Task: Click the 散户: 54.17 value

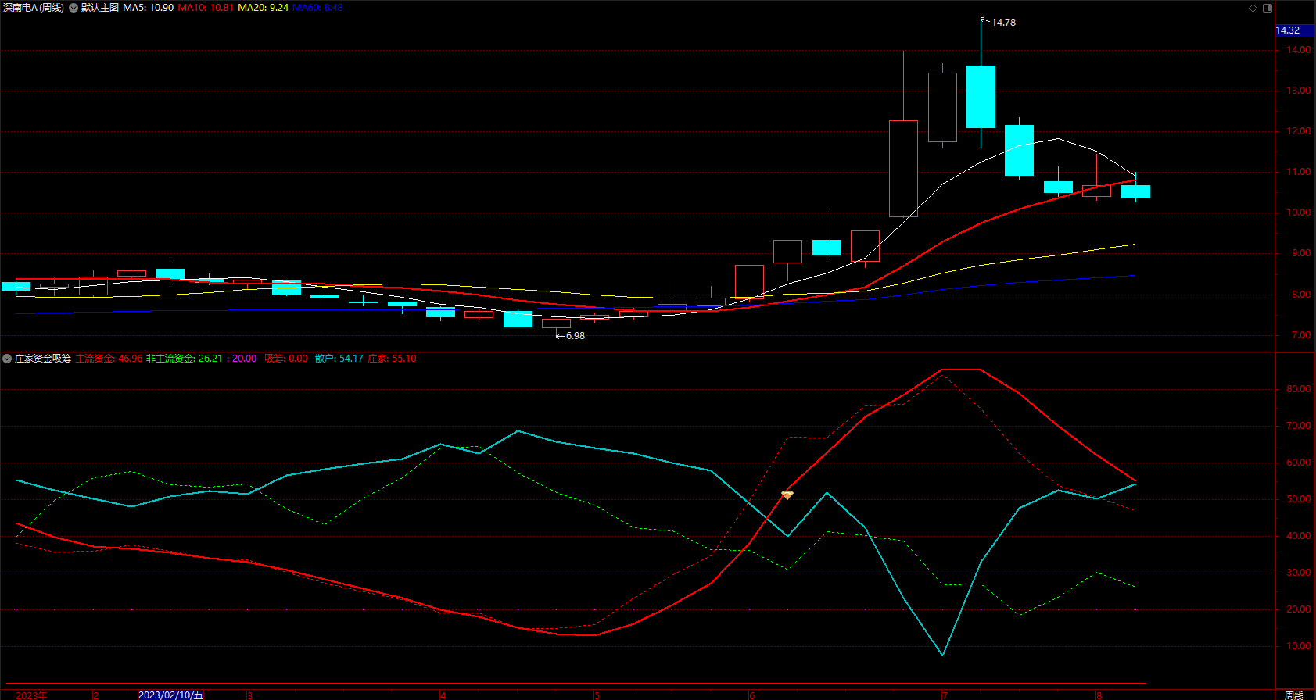Action: pyautogui.click(x=339, y=359)
